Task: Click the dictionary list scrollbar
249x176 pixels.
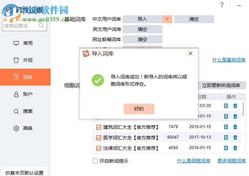Action: click(x=243, y=109)
